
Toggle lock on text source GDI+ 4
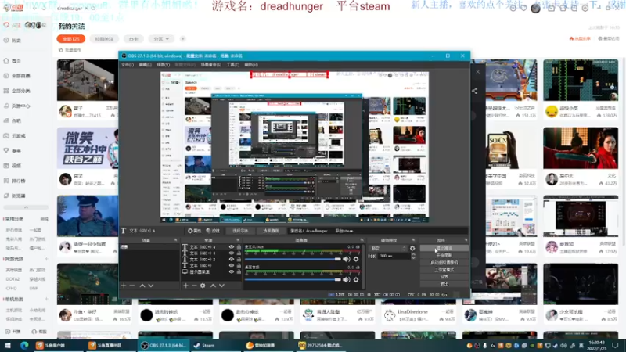point(239,247)
